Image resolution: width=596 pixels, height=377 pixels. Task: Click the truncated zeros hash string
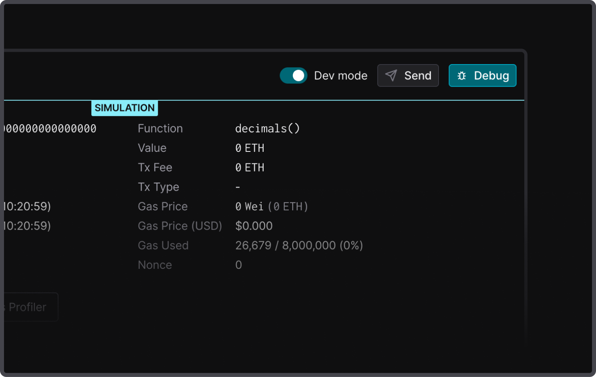pyautogui.click(x=50, y=129)
